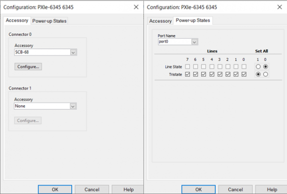Switch to Accessory tab in right dialog

pyautogui.click(x=160, y=21)
